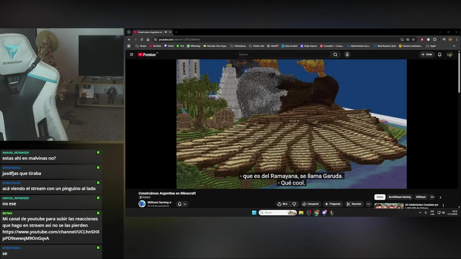This screenshot has height=259, width=461.
Task: Open the apps grid in bookmarks bar
Action: (x=129, y=46)
